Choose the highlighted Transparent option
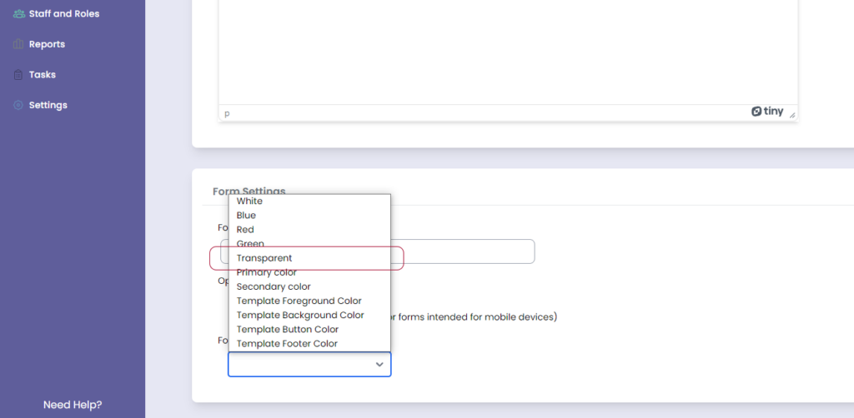Screen dimensions: 854x418 [264, 258]
